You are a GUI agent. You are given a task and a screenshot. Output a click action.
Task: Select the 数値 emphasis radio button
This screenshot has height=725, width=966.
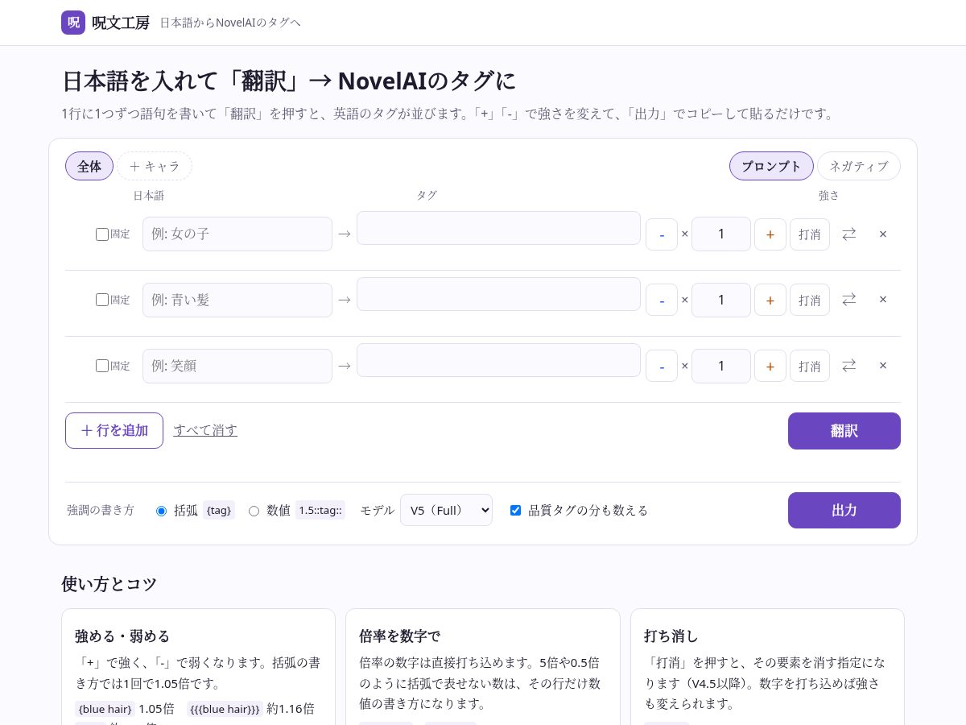pyautogui.click(x=254, y=511)
